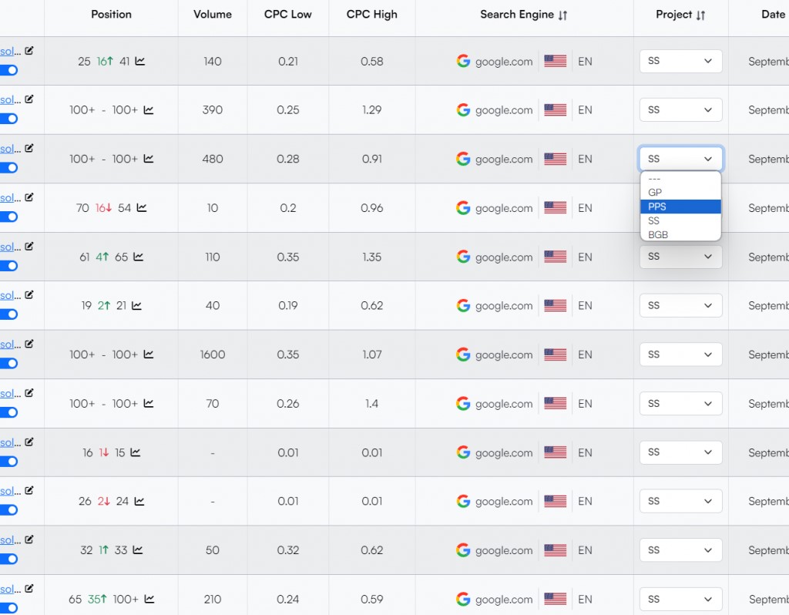
Task: Disable the toggle in volume 10 row
Action: point(8,217)
